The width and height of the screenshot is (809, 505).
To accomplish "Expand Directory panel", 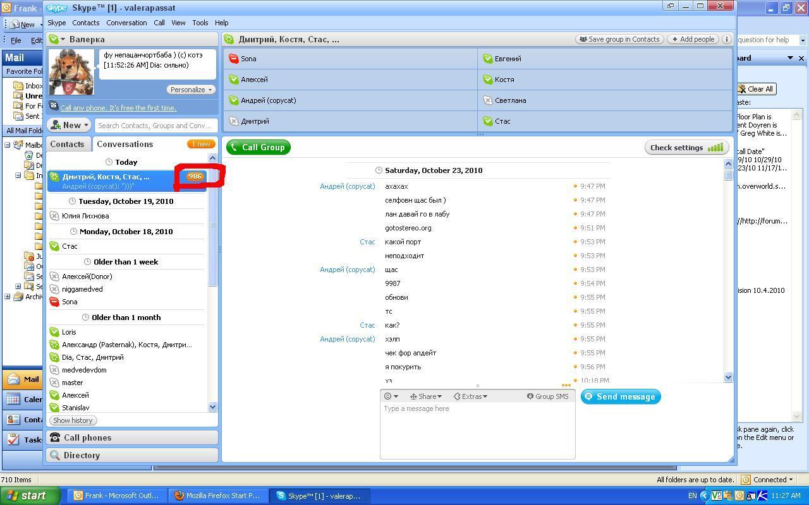I will [x=131, y=455].
